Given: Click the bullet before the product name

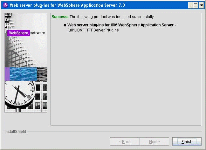Looking at the screenshot, I should pos(65,25).
